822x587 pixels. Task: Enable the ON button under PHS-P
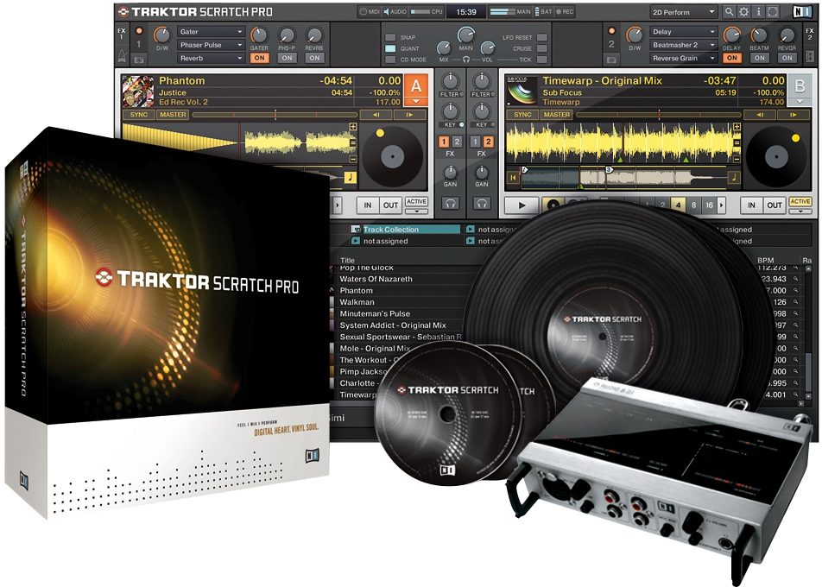tap(287, 58)
